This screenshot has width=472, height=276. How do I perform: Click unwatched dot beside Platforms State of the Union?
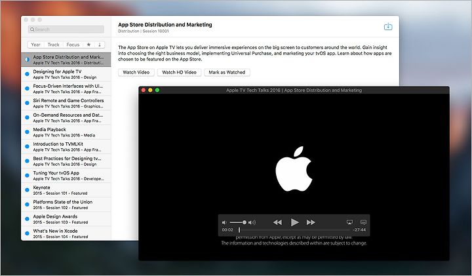point(27,205)
